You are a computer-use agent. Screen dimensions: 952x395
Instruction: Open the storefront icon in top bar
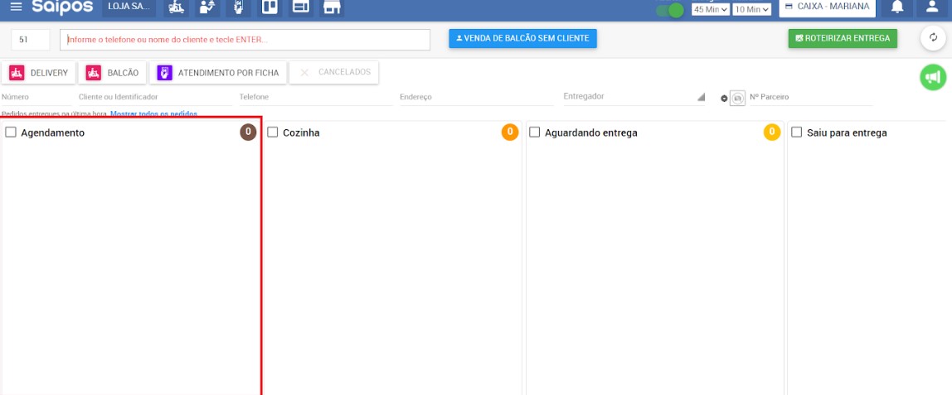(x=332, y=7)
